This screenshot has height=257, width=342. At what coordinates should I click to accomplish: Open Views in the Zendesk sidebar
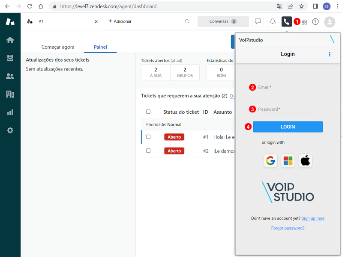[x=10, y=58]
